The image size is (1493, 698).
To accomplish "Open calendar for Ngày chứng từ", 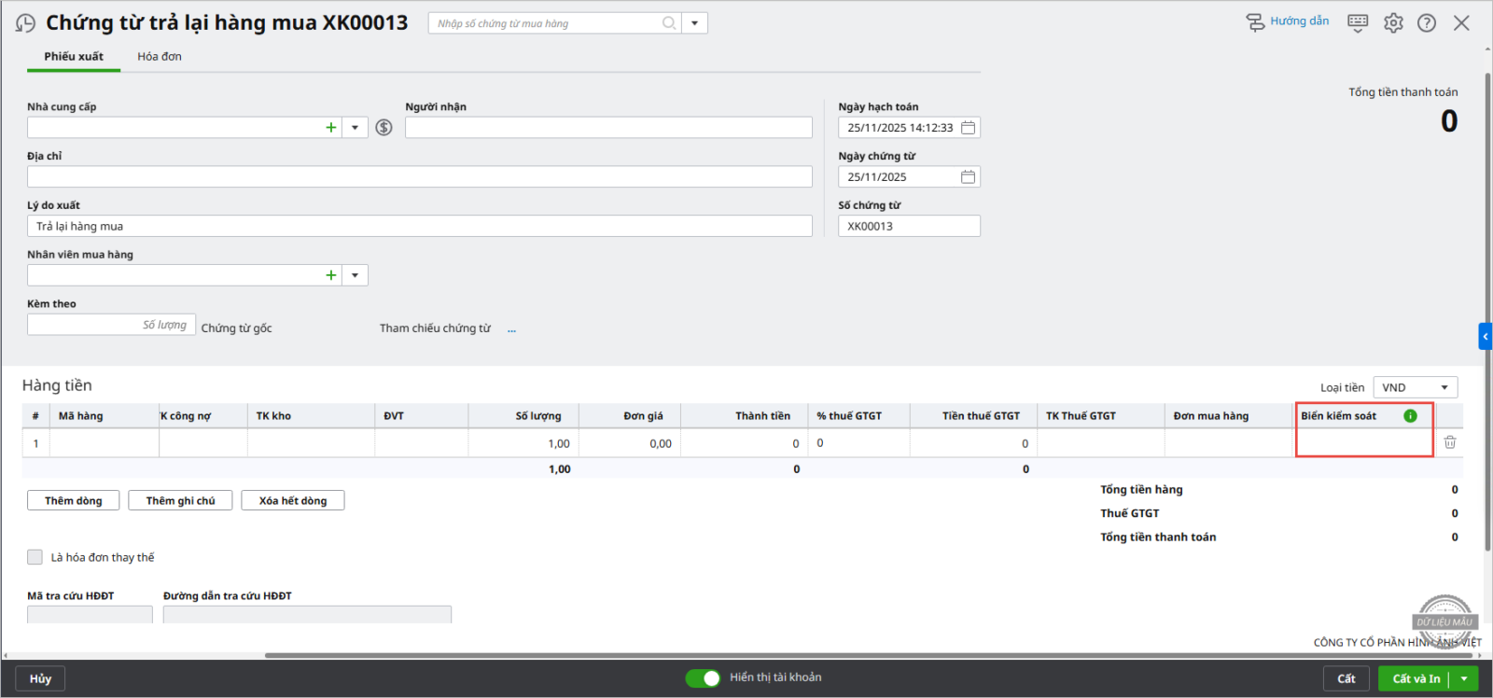I will 968,177.
